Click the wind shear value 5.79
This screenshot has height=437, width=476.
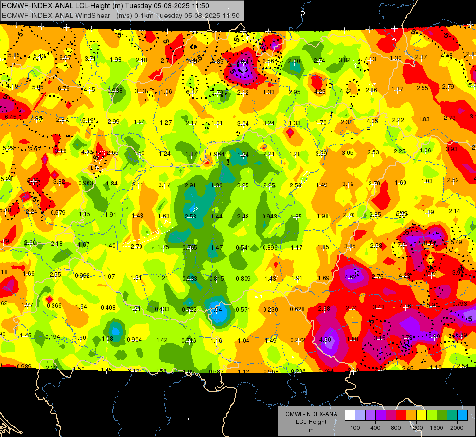[217, 92]
